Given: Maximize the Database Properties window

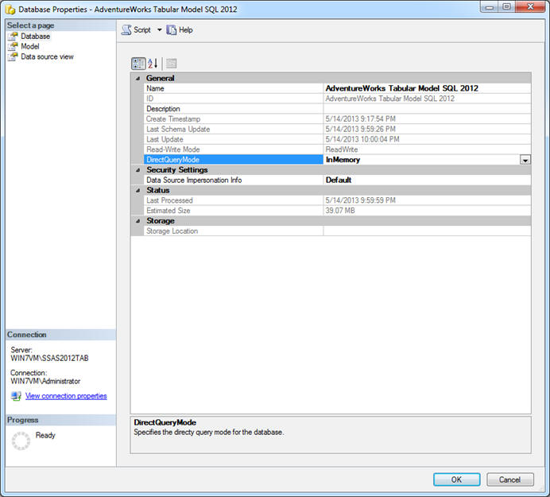Looking at the screenshot, I should tap(506, 6).
